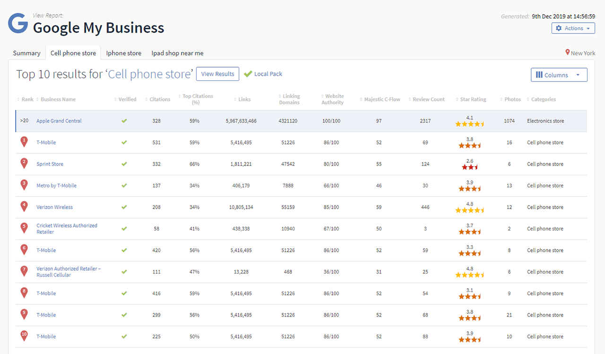Image resolution: width=605 pixels, height=354 pixels.
Task: Open the Actions dropdown
Action: pos(573,28)
